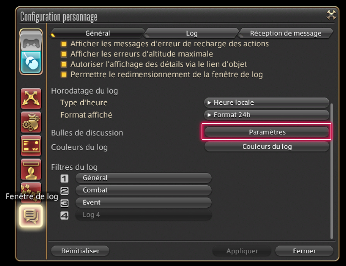
Task: Click the settings panel vertical scrollbar
Action: 331,170
